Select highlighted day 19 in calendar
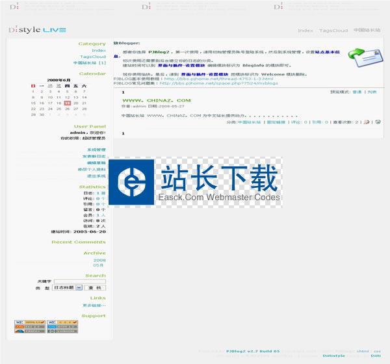The image size is (390, 364). 68,103
